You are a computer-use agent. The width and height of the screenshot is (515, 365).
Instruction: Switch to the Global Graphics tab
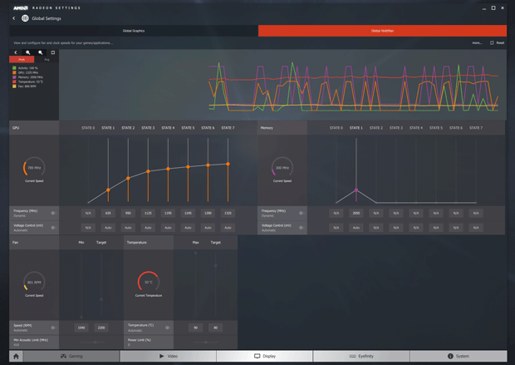pyautogui.click(x=134, y=31)
